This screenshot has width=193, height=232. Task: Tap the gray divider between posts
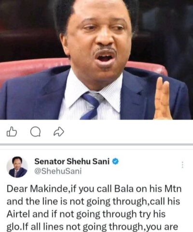[96, 144]
